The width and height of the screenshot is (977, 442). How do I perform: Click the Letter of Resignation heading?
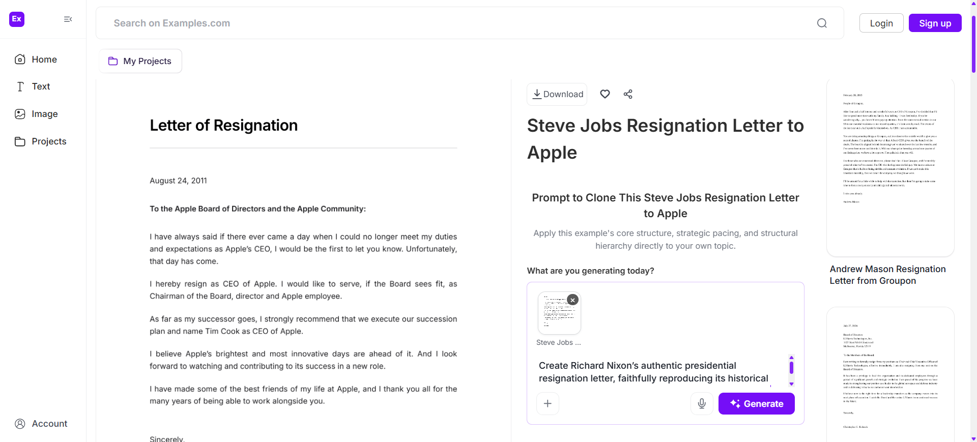[x=223, y=125]
